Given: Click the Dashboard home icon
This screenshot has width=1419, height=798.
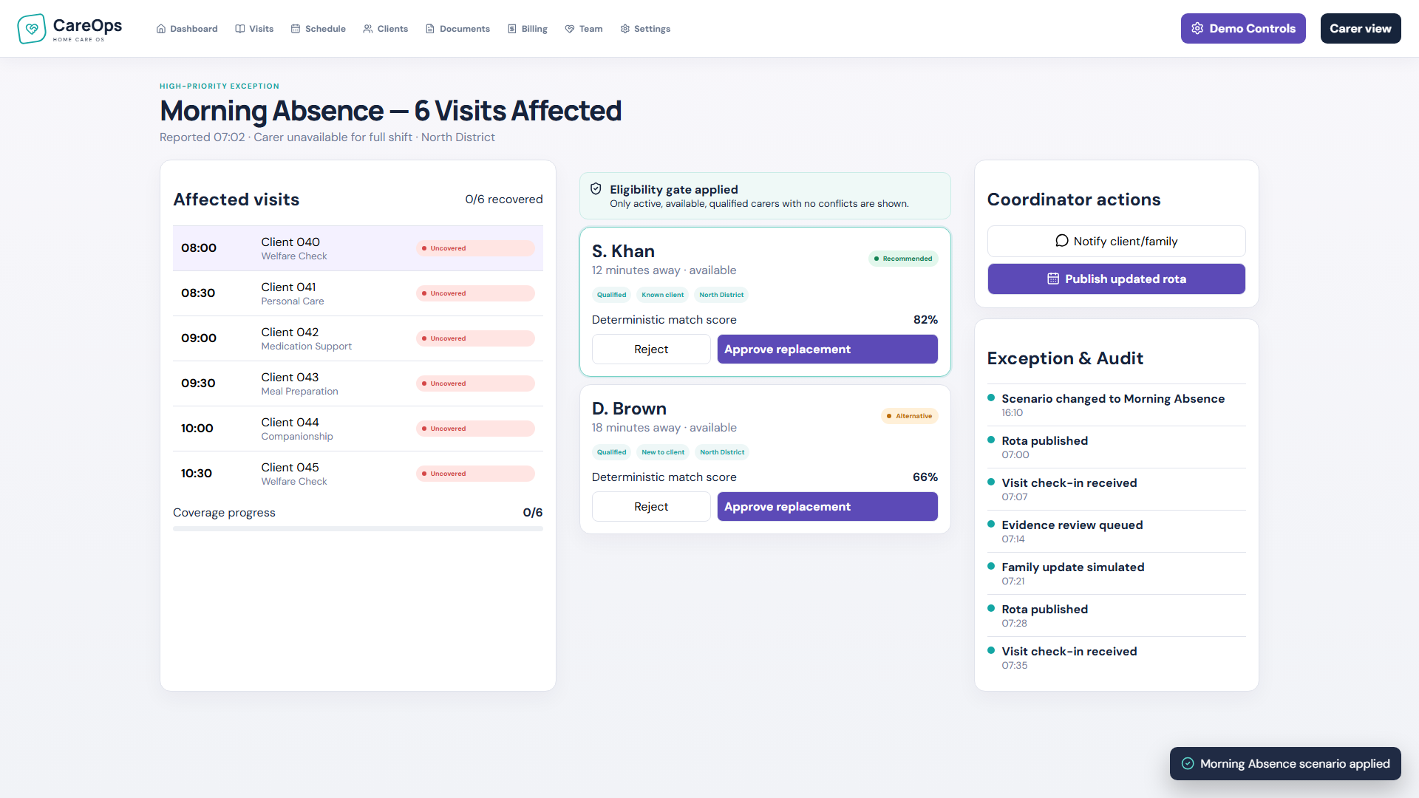Looking at the screenshot, I should pos(161,29).
